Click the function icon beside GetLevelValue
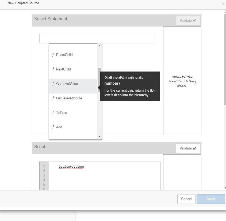226x221 pixels. [x=53, y=84]
